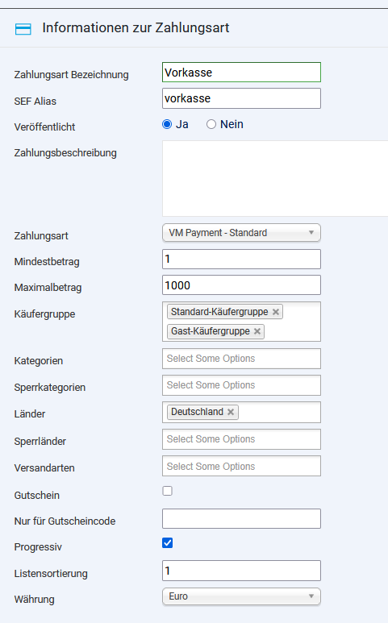Viewport: 388px width, 623px height.
Task: Open the Zahlungsart VM Payment dropdown
Action: point(241,233)
